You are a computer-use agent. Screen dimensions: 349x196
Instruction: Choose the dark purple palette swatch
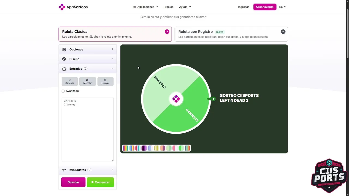[x=144, y=148]
